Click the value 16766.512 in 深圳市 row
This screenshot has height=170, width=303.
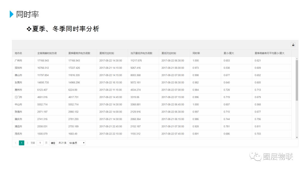(43, 68)
